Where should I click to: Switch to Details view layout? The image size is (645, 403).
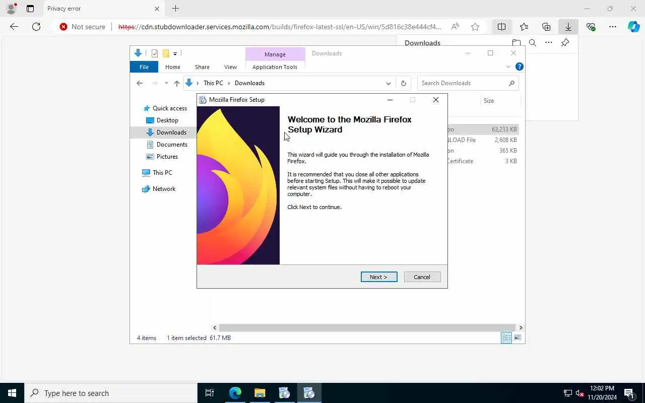[506, 338]
